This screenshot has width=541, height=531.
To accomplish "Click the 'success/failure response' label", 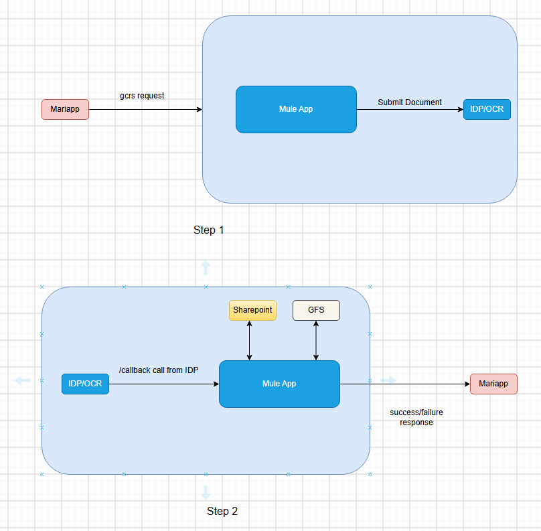I will click(416, 417).
